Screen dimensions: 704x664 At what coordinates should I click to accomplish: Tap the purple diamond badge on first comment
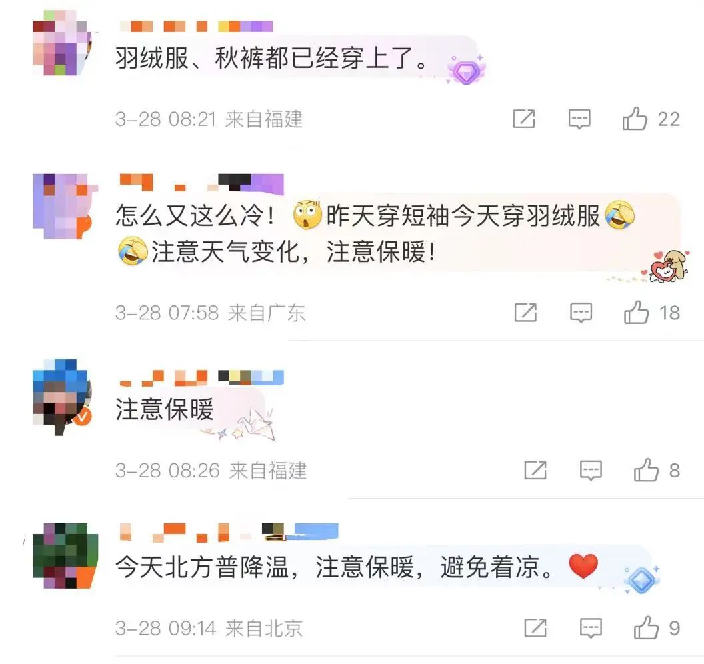466,70
